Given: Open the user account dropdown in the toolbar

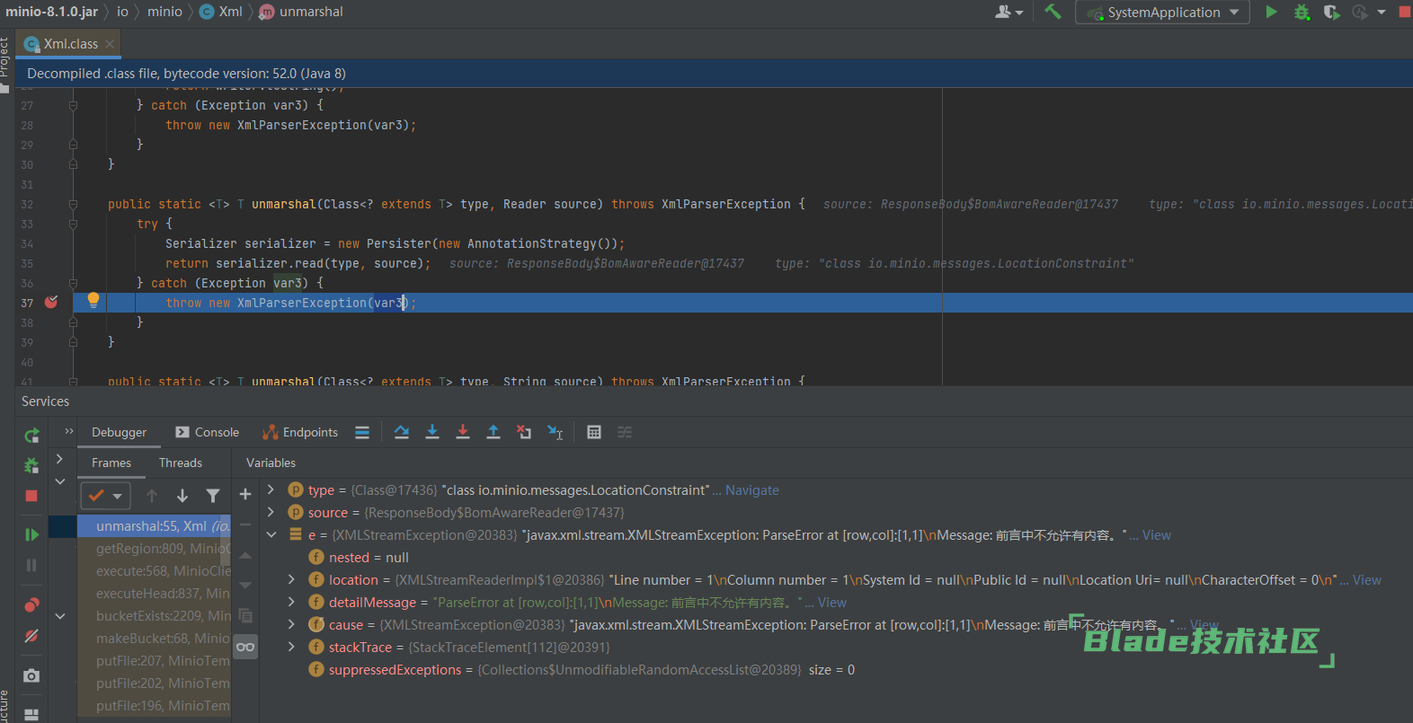Looking at the screenshot, I should [1009, 12].
